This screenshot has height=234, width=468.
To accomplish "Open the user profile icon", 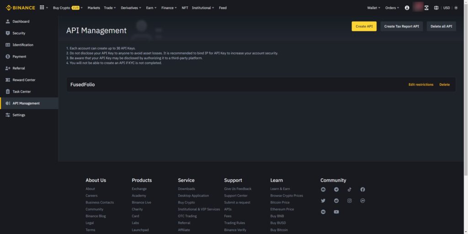I will point(407,8).
